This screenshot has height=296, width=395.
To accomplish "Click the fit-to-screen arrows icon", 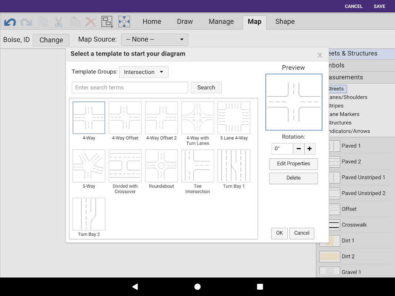I will point(124,21).
